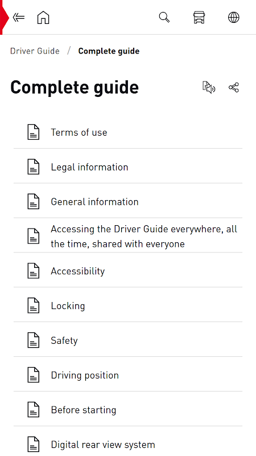Select the truck vehicle icon
The image size is (256, 456).
pos(199,18)
